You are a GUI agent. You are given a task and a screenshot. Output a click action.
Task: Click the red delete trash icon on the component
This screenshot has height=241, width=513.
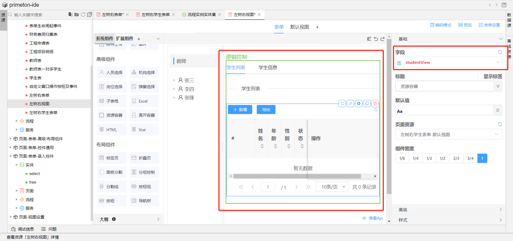375,103
